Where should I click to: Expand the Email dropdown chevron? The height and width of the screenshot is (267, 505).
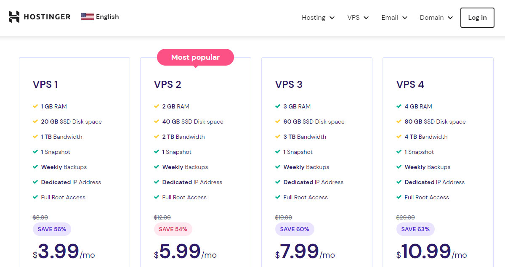click(x=405, y=18)
